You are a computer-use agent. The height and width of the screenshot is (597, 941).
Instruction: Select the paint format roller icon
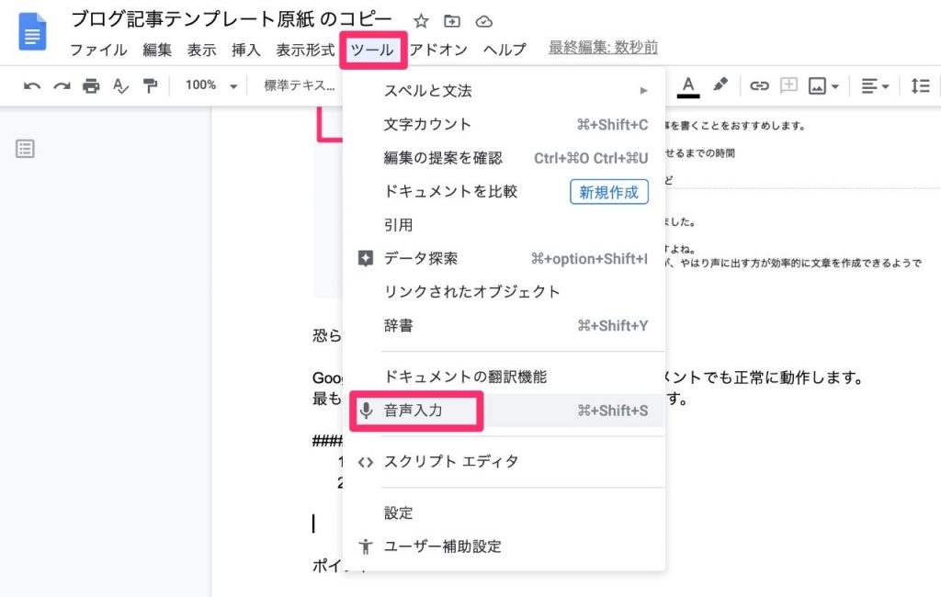[150, 85]
